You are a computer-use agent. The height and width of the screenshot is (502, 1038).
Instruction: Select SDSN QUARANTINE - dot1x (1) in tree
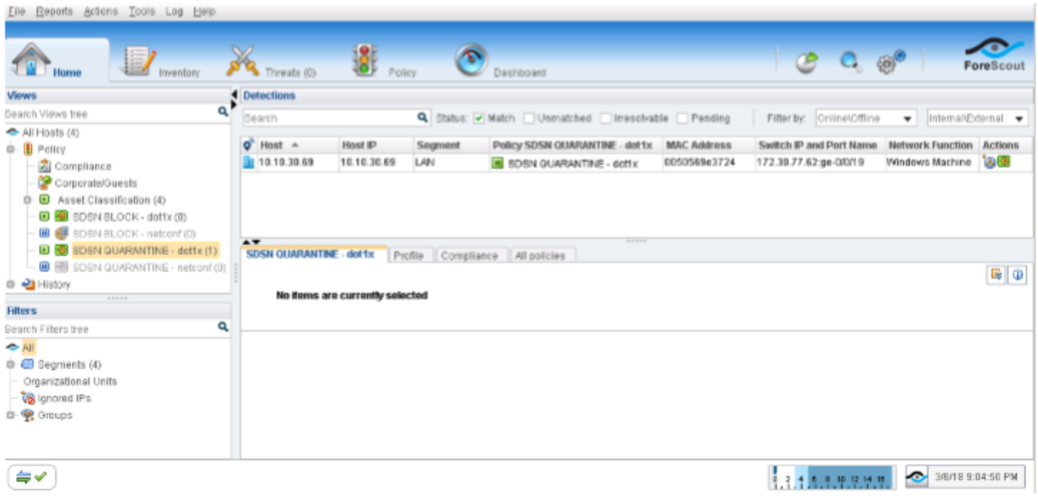(145, 250)
